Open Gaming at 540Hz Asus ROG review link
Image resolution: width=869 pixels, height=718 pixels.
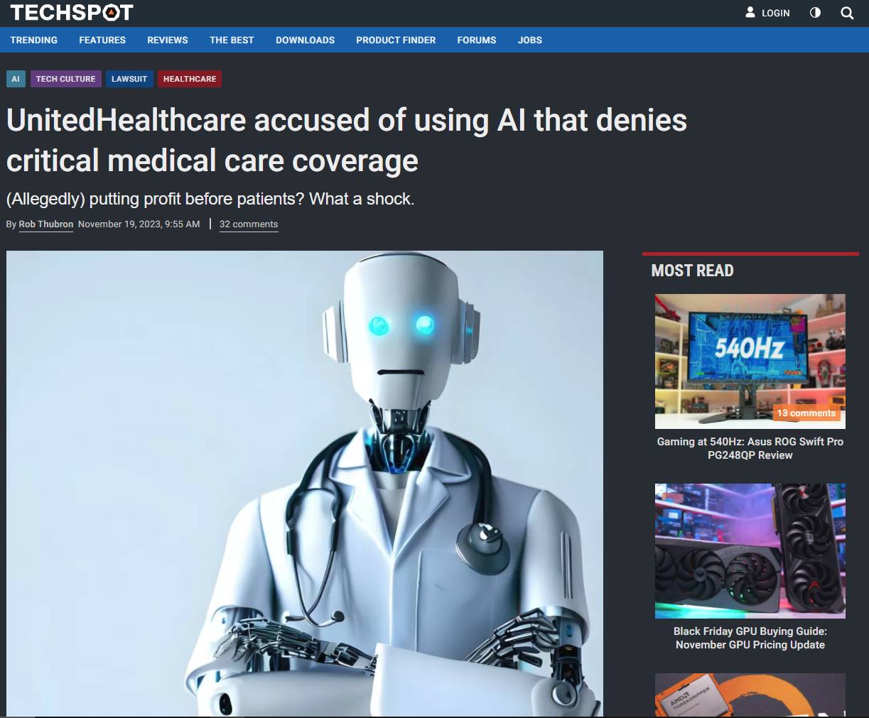(750, 448)
